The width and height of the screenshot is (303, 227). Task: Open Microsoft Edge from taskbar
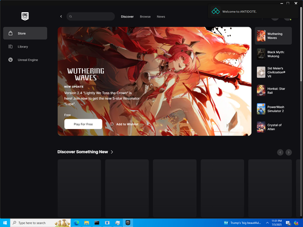(76, 223)
